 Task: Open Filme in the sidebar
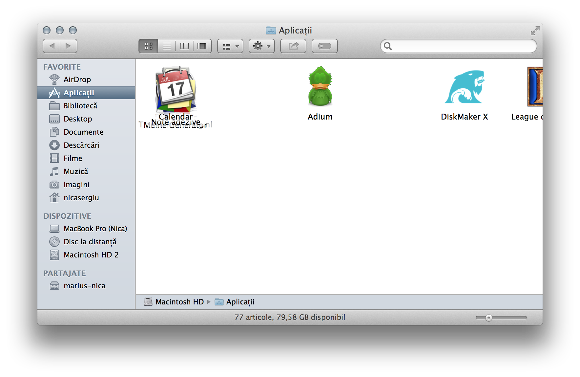[86, 158]
